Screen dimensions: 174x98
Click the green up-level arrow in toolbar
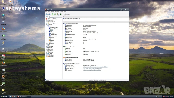52,14
